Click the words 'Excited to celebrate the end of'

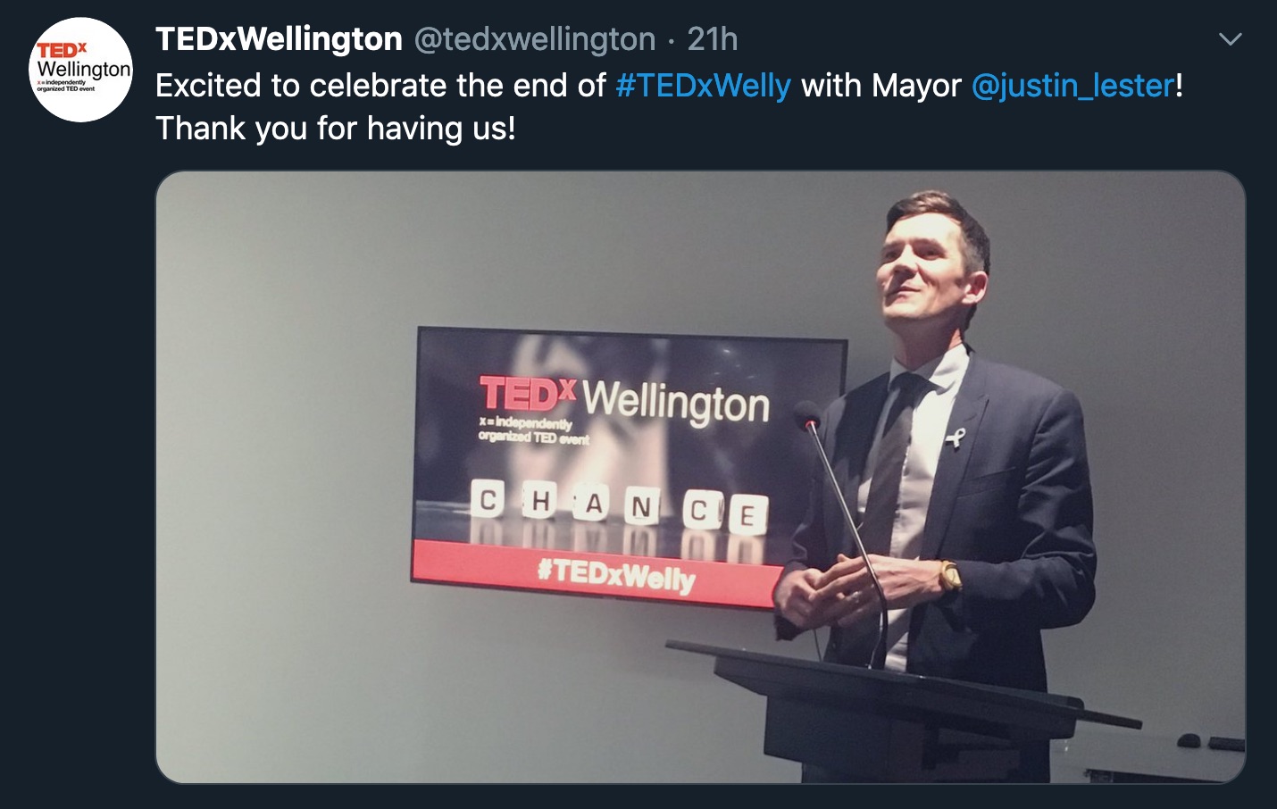coord(381,86)
